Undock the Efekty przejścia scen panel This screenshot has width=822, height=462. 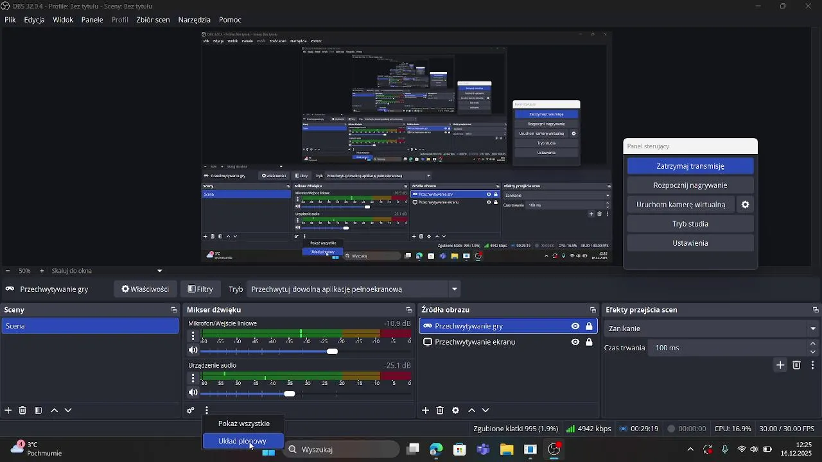tap(816, 310)
